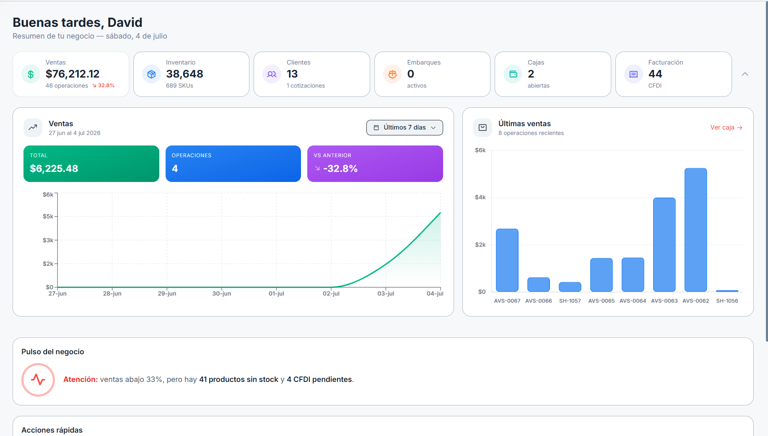Click the purple VS ANTERIOR tile
Image resolution: width=768 pixels, height=436 pixels.
375,163
